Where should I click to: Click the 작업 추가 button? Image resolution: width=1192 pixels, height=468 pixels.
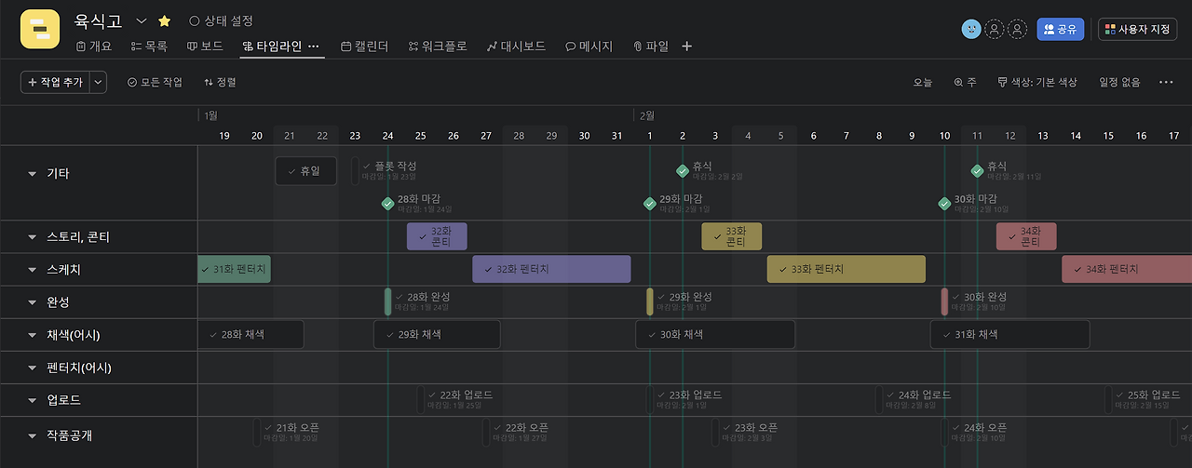pos(55,82)
